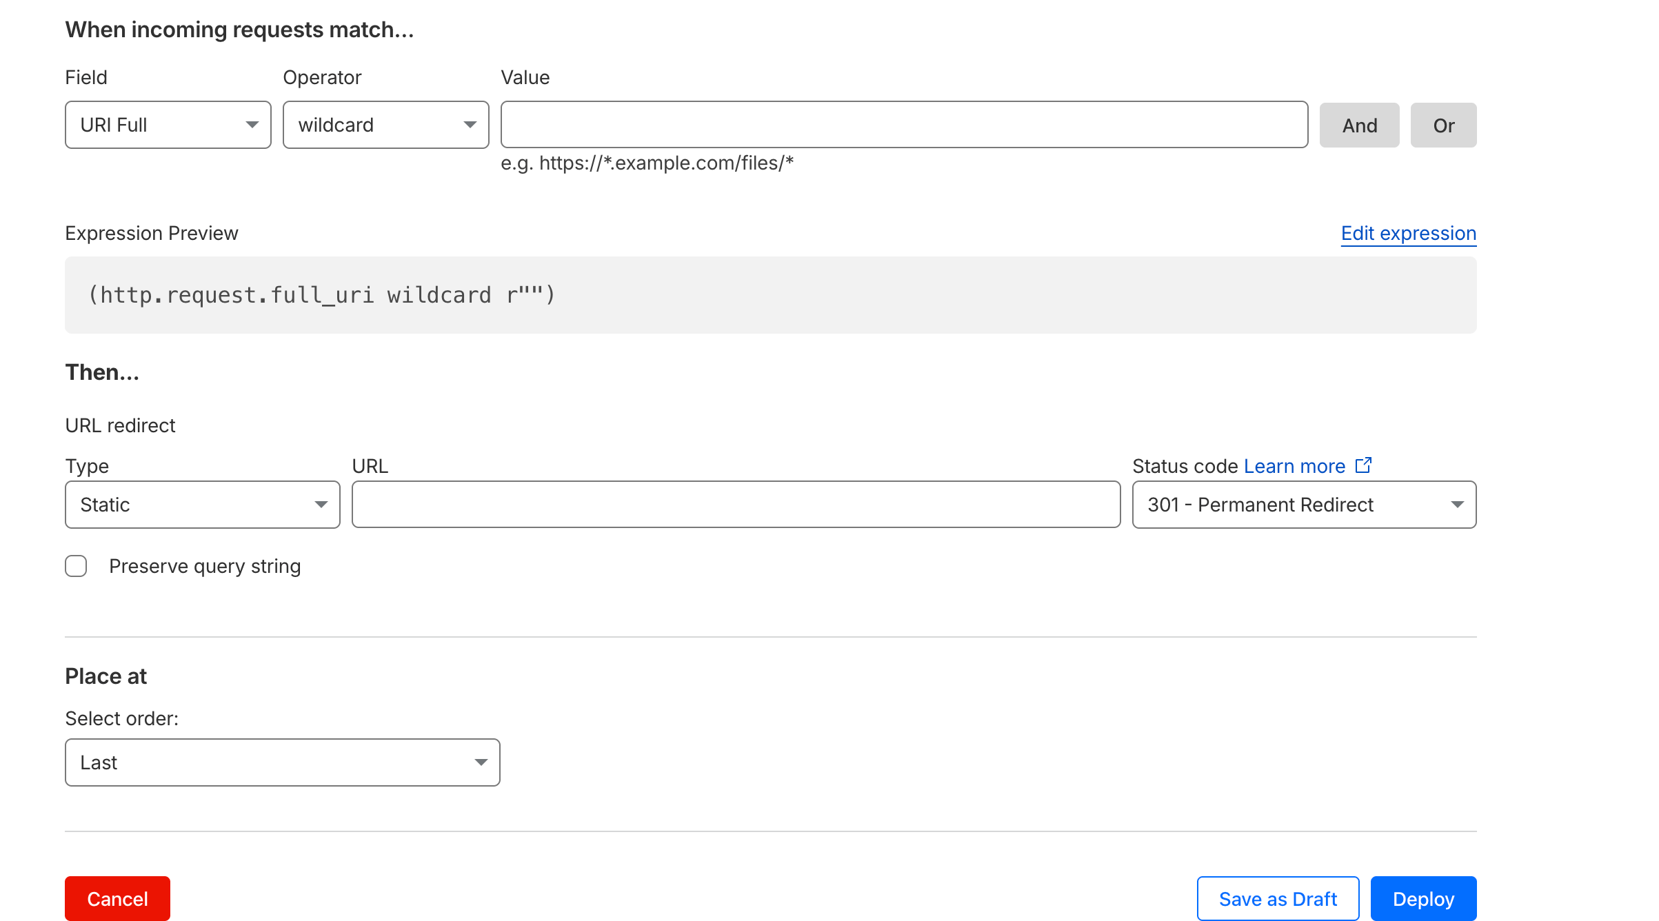Image resolution: width=1659 pixels, height=921 pixels.
Task: Focus the redirect URL input field
Action: point(736,505)
